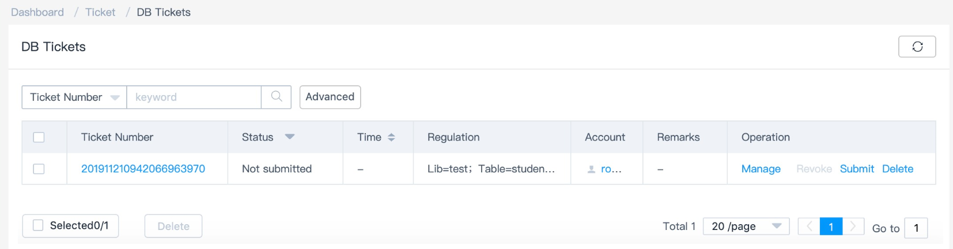
Task: Submit the not submitted ticket
Action: tap(857, 169)
